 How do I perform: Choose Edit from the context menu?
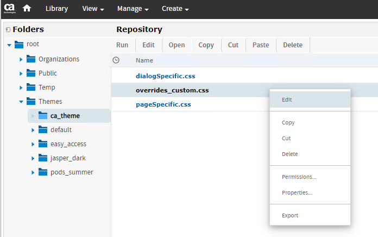(287, 100)
